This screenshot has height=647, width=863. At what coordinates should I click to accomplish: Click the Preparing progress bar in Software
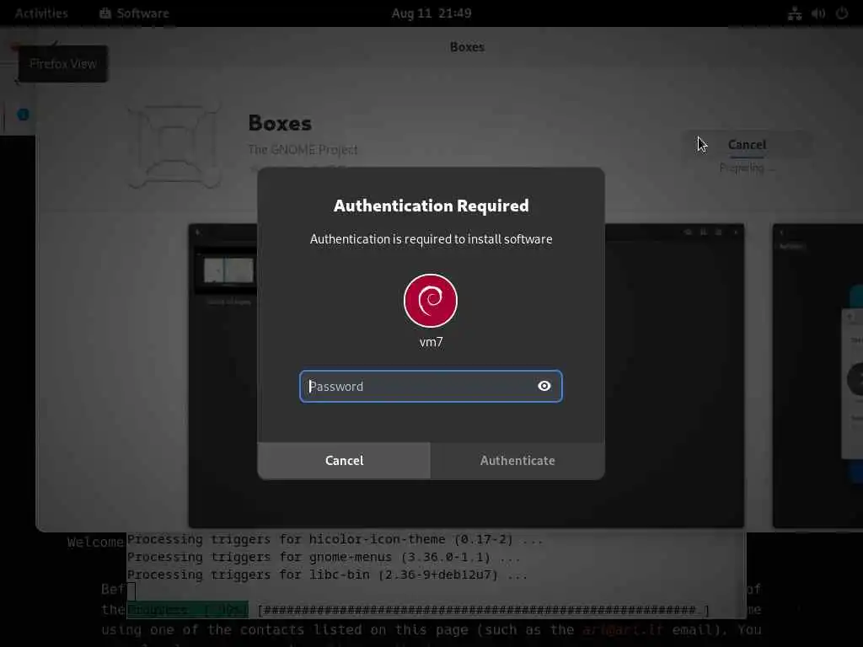[747, 158]
